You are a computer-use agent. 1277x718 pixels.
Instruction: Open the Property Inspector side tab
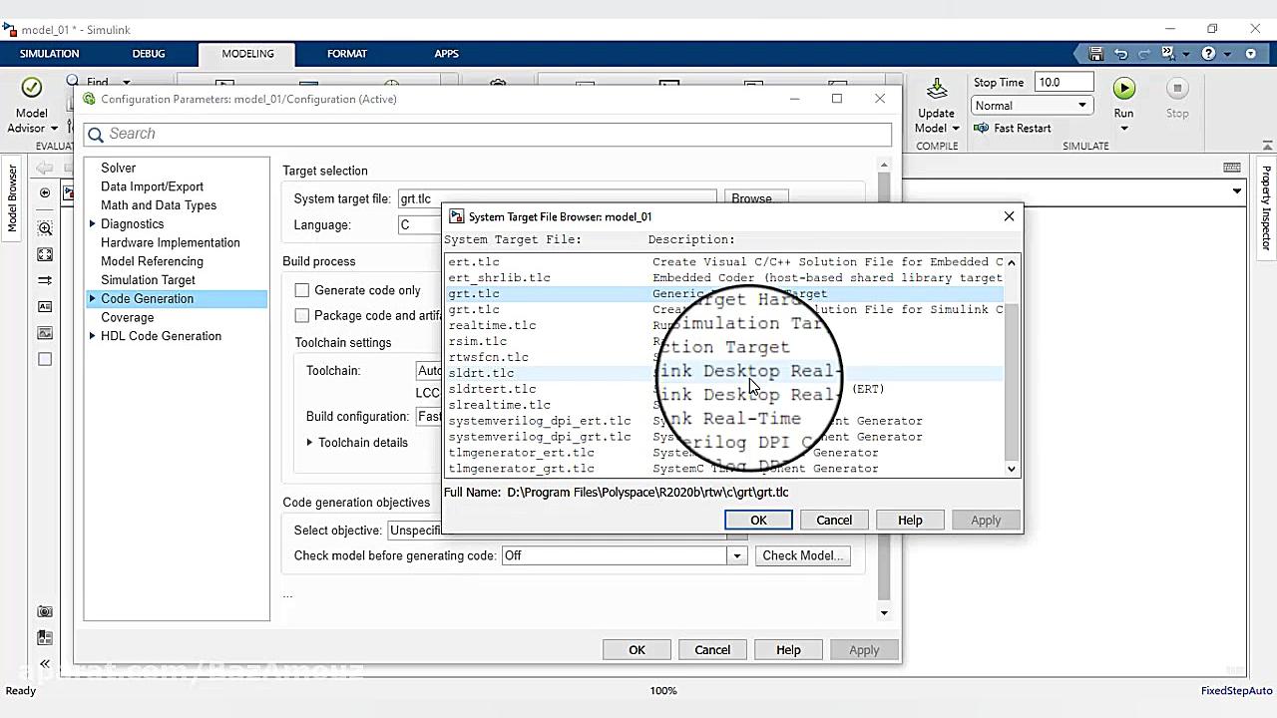(x=1266, y=208)
